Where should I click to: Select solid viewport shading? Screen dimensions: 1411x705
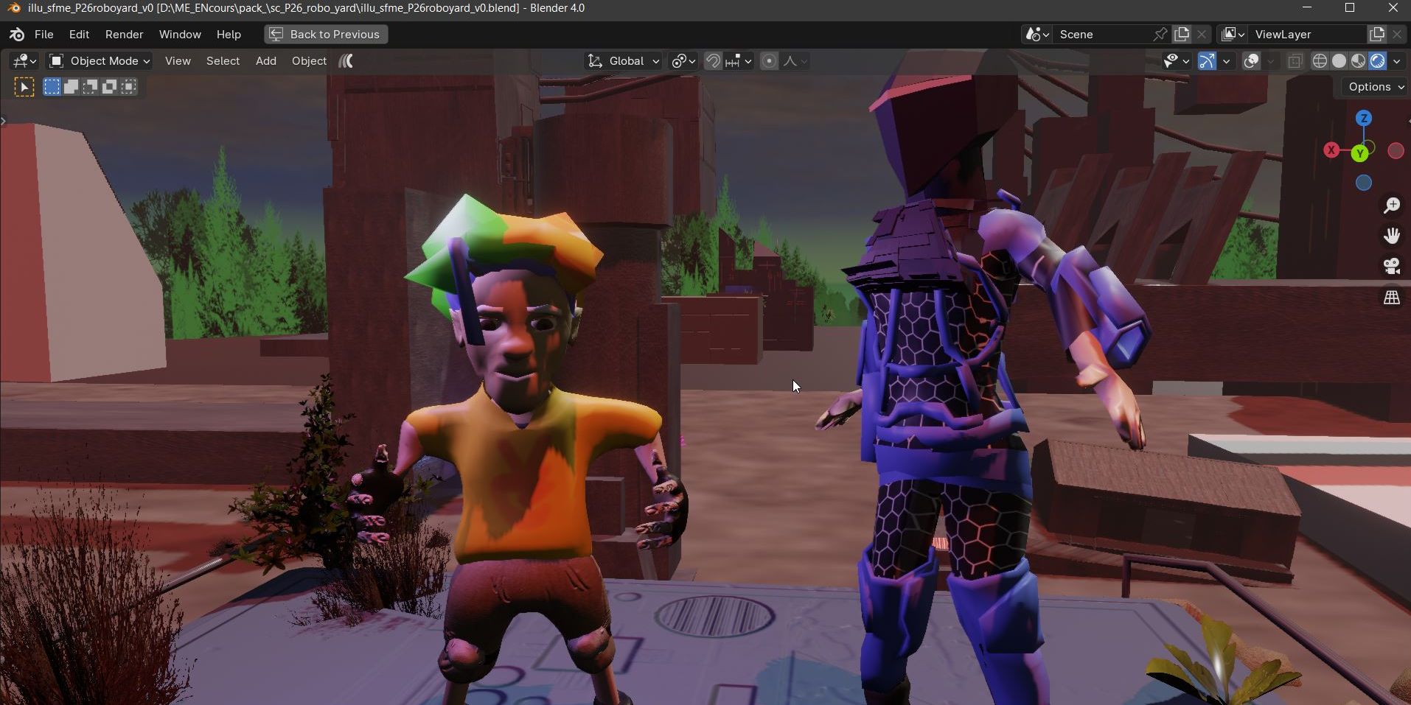point(1339,61)
